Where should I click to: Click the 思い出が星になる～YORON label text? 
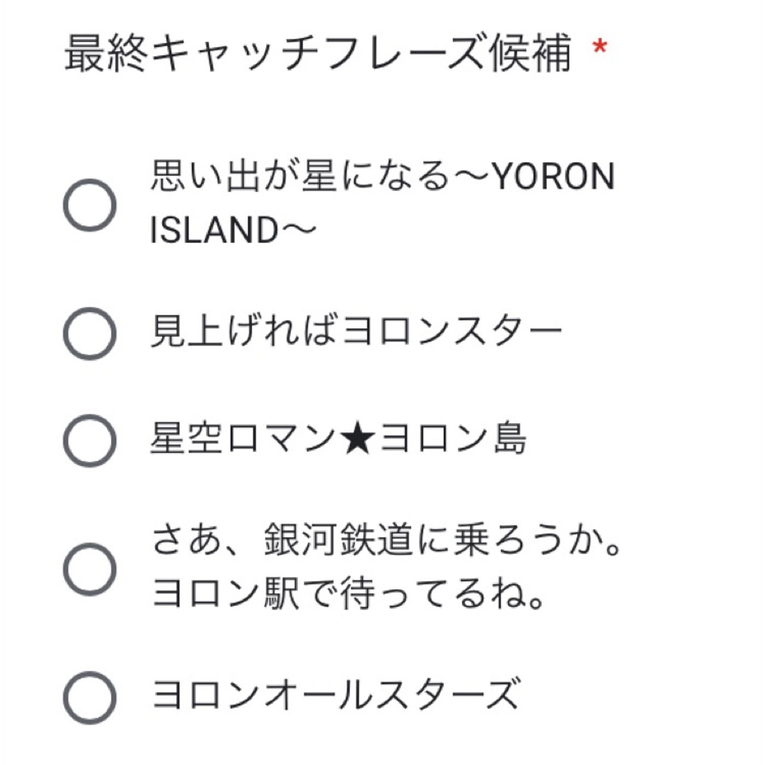click(382, 176)
